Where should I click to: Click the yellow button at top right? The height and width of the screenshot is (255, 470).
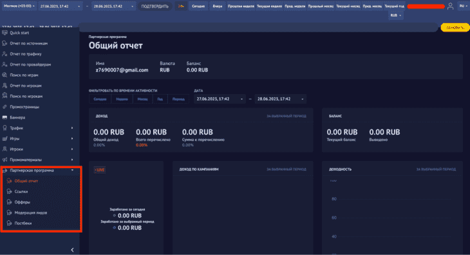455,28
